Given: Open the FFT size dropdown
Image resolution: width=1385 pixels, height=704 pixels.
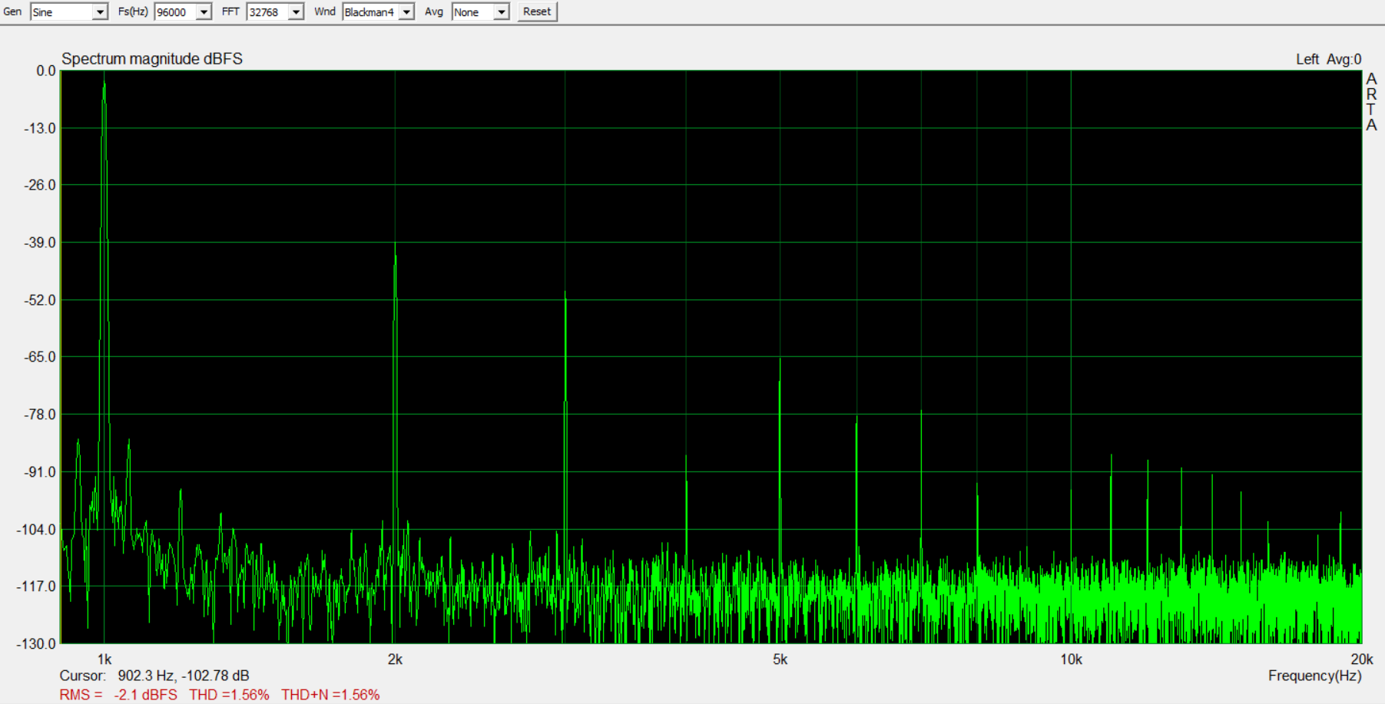Looking at the screenshot, I should click(296, 12).
